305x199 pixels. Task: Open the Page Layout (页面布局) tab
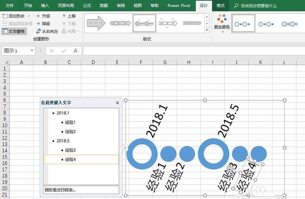click(x=66, y=6)
